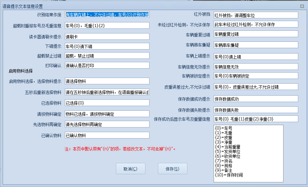This screenshot has height=187, width=308.
Task: Click the 车辆被锁定提示 text box
Action: coord(256,76)
